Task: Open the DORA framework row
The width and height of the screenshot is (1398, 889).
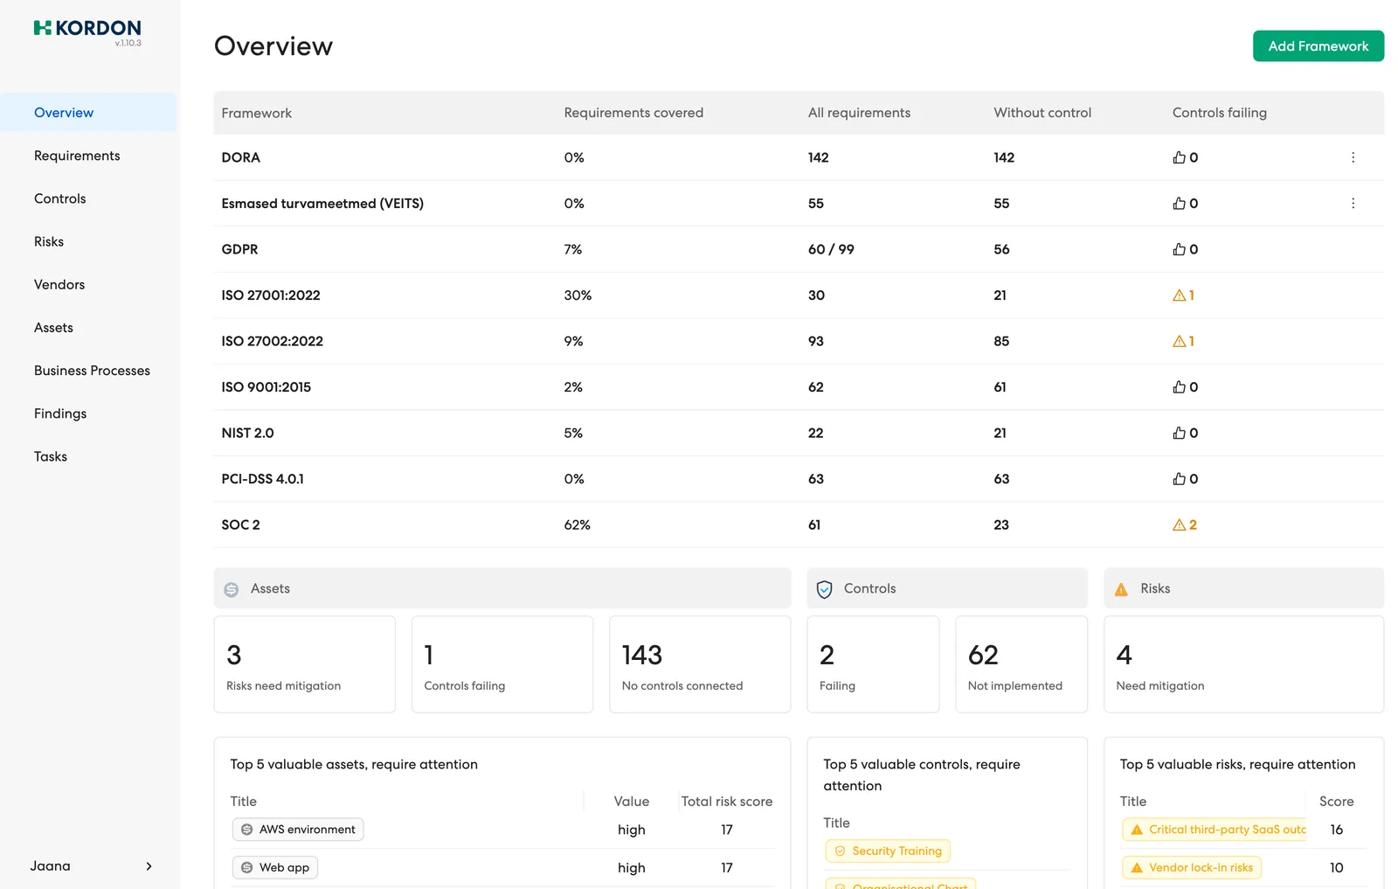Action: 799,157
